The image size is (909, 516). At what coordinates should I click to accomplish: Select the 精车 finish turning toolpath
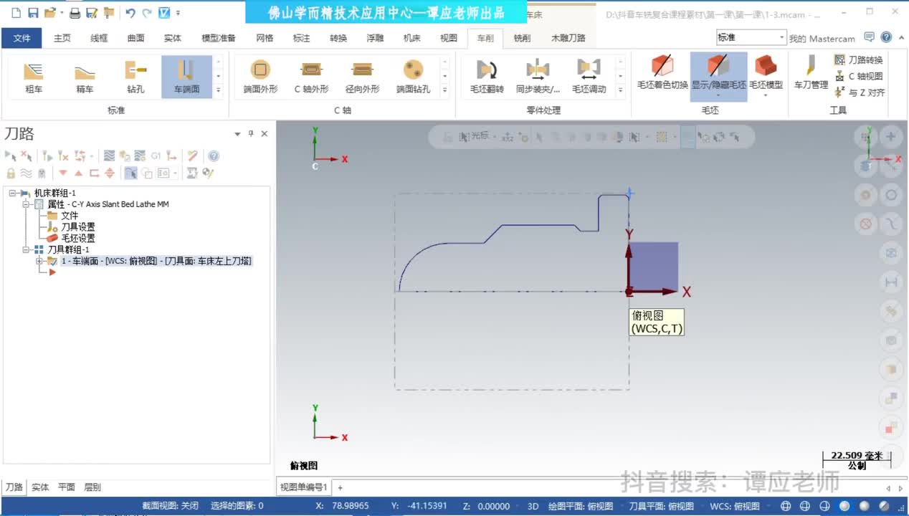click(85, 77)
